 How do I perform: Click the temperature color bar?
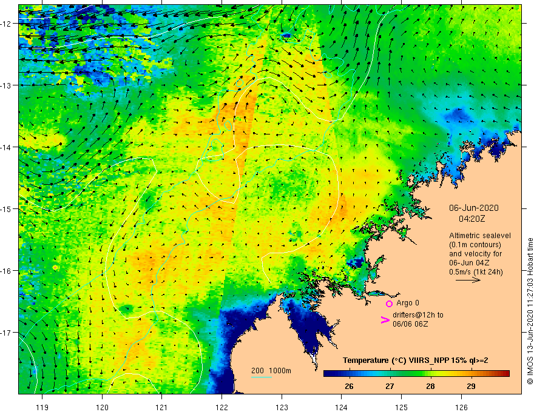coord(416,373)
